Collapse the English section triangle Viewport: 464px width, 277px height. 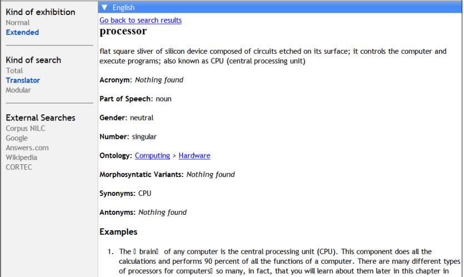pos(105,8)
